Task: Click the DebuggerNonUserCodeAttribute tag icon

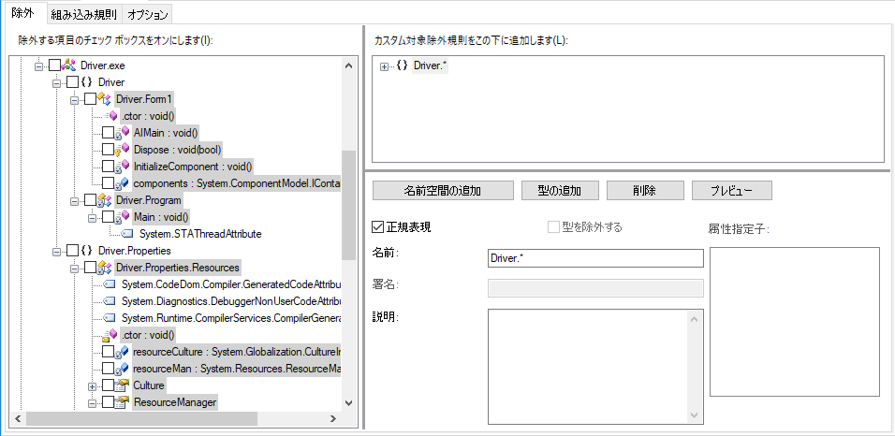Action: click(110, 301)
